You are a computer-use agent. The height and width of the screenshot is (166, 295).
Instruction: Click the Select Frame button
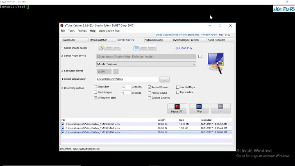tap(145, 48)
